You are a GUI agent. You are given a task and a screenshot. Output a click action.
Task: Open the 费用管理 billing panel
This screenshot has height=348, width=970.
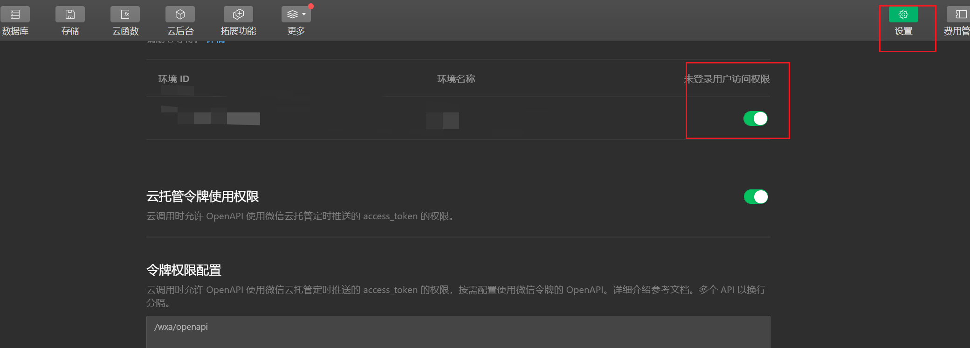[x=958, y=21]
